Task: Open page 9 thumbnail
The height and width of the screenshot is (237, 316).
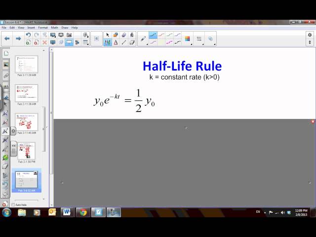Action: pos(26,122)
